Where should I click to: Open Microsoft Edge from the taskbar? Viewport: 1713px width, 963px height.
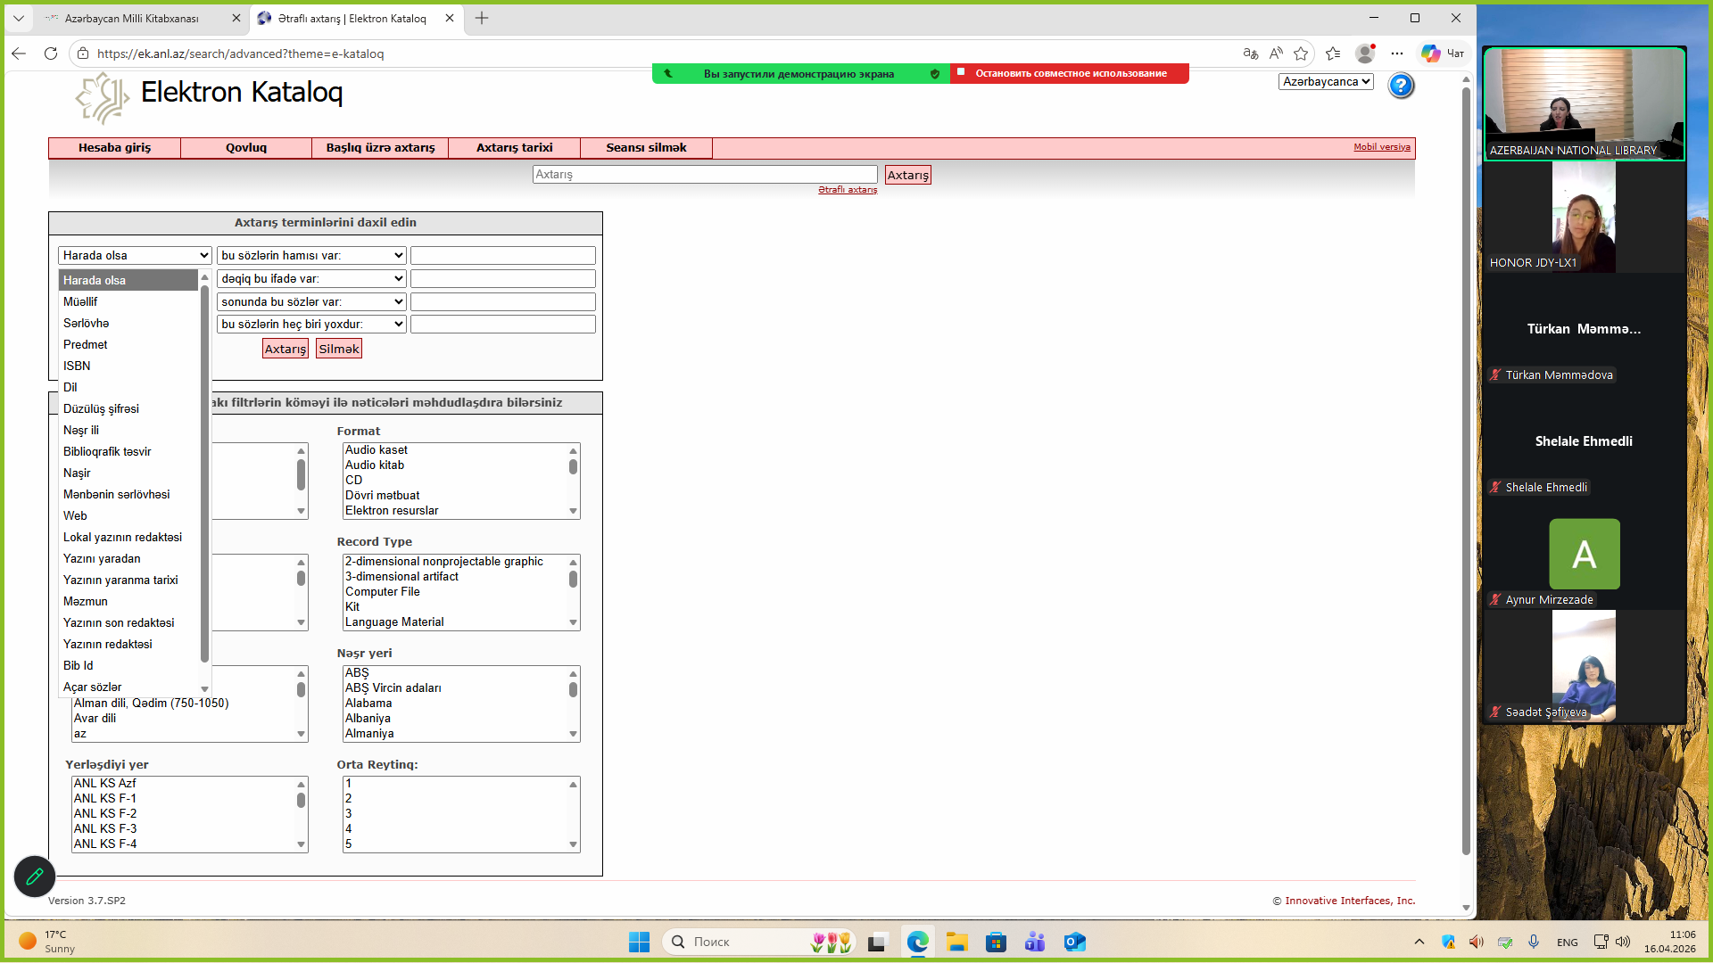[x=917, y=942]
